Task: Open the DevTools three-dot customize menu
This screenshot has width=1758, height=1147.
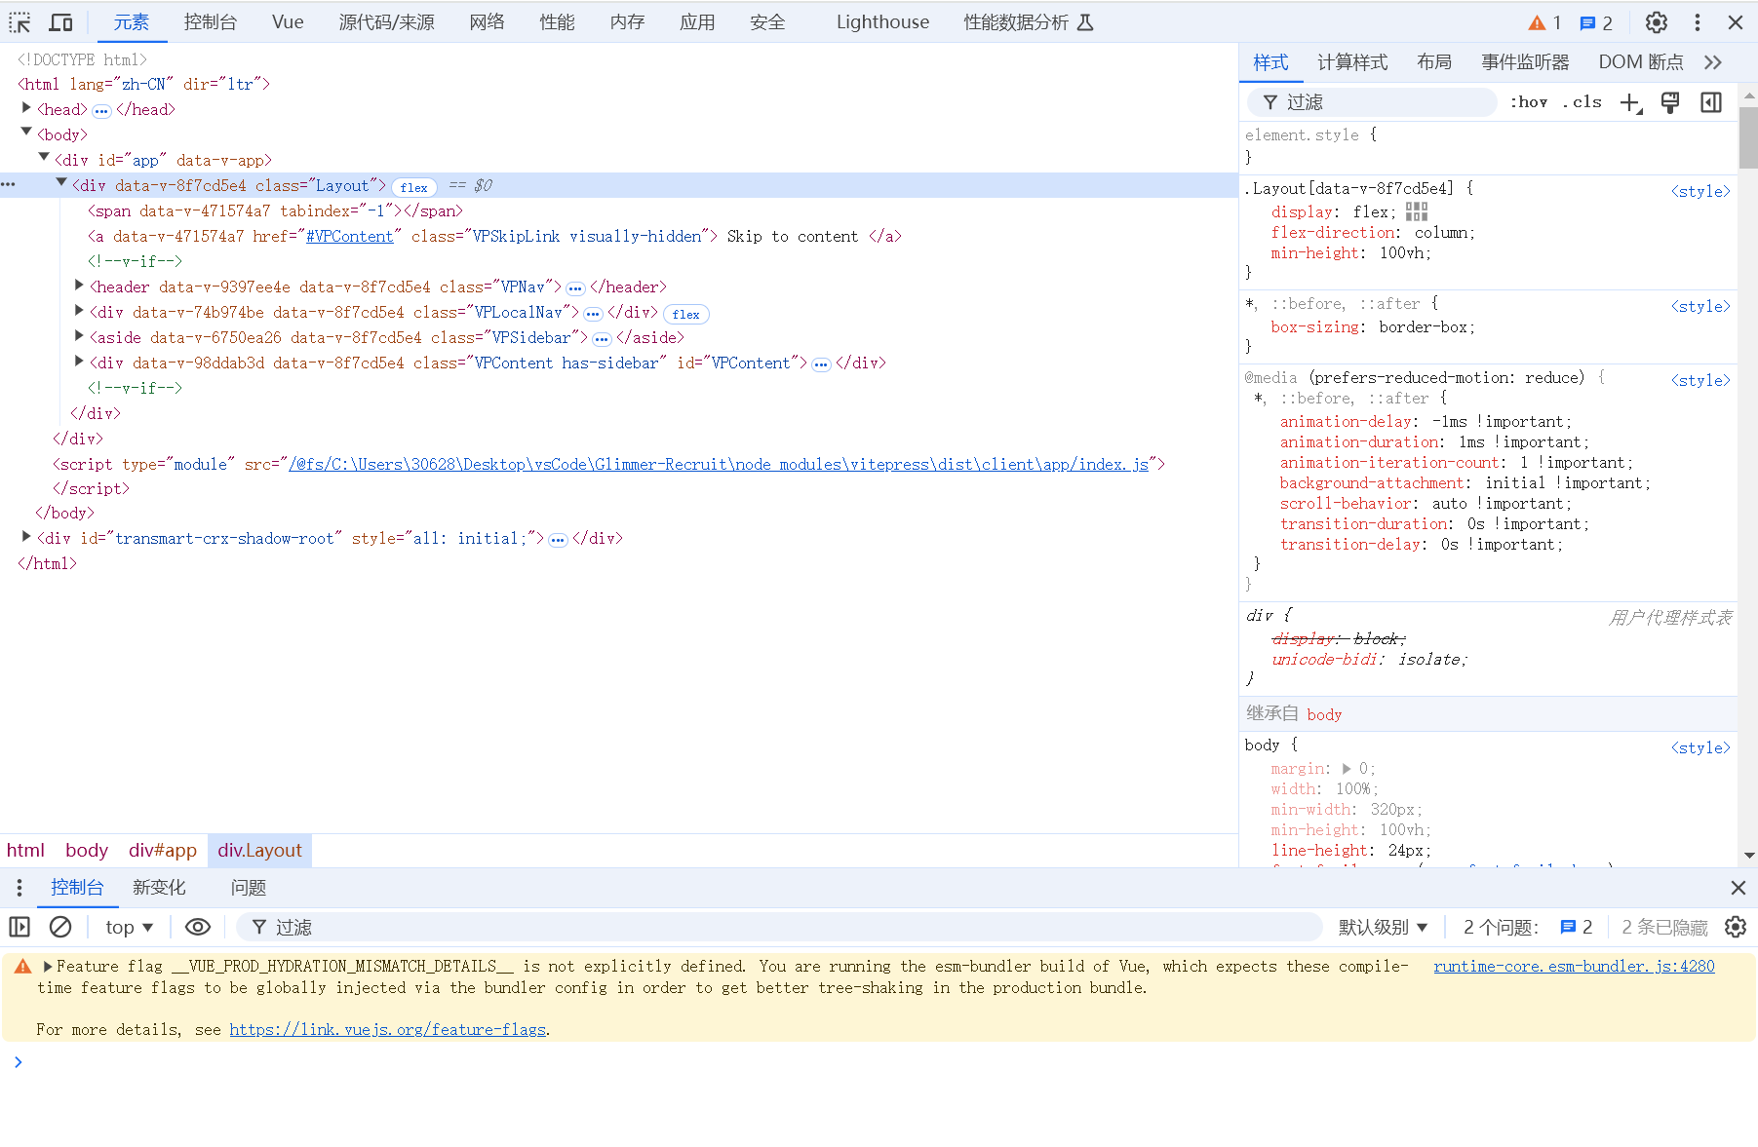Action: 1697,22
